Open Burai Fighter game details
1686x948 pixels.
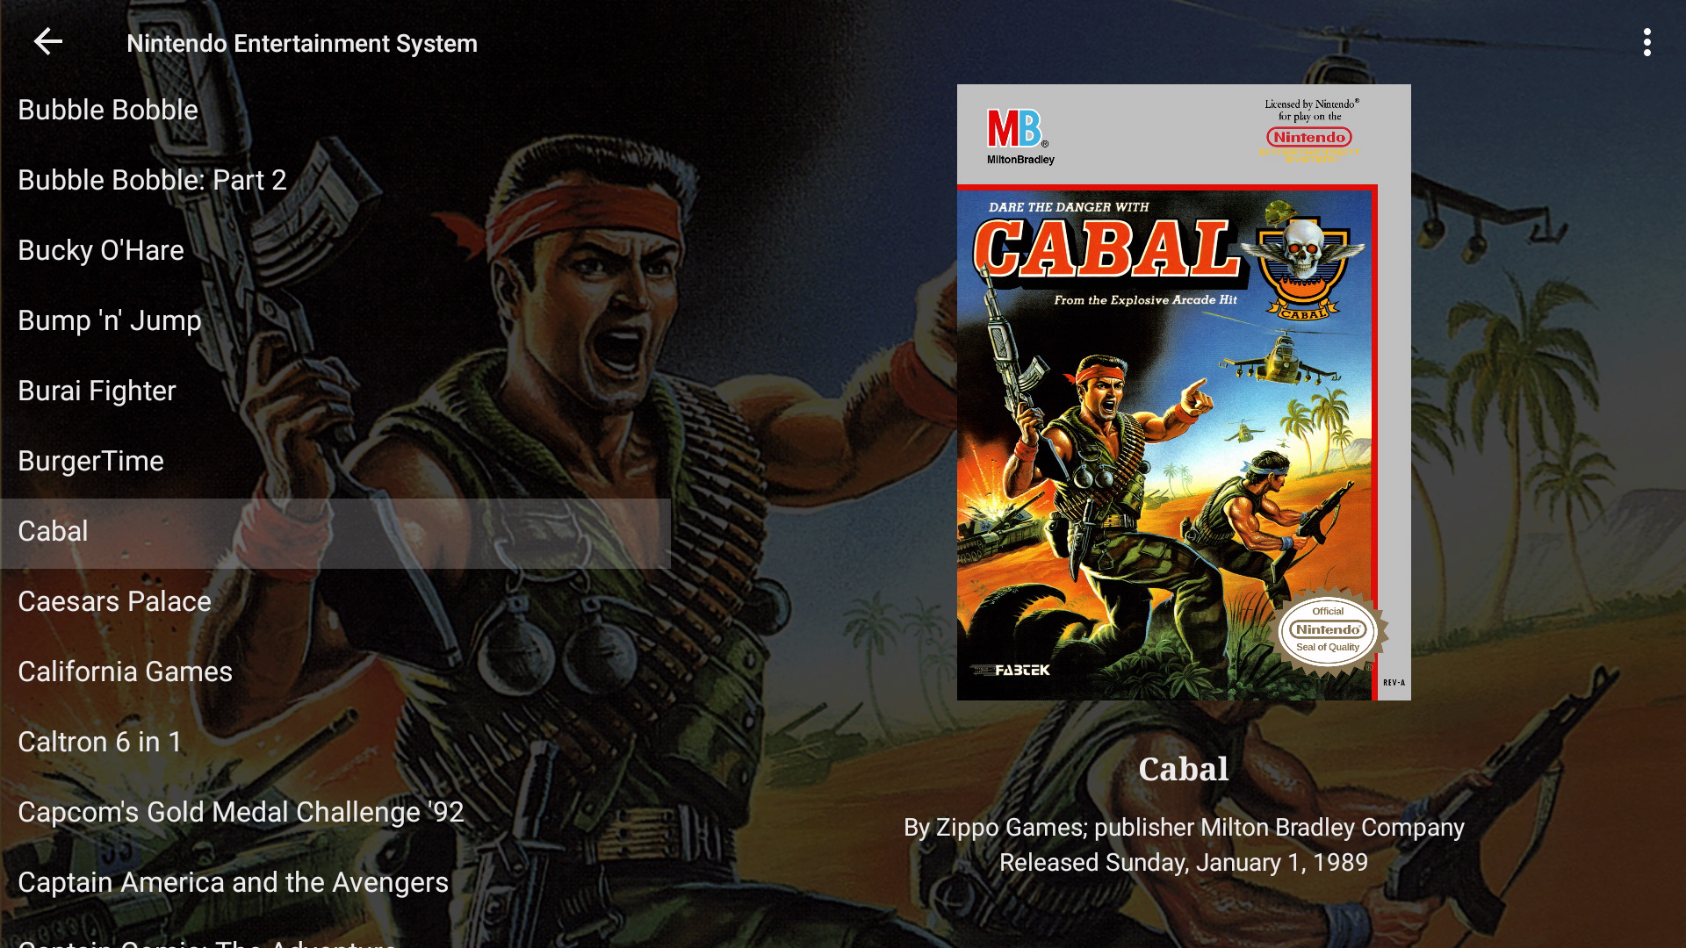(97, 390)
